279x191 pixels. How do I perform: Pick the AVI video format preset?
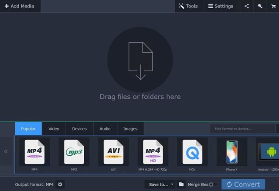(x=113, y=153)
